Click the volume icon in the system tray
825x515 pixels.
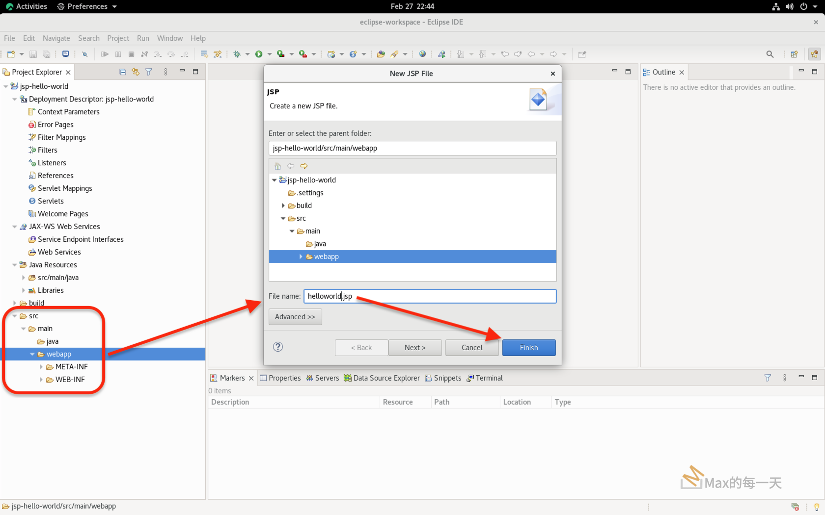[x=790, y=6]
